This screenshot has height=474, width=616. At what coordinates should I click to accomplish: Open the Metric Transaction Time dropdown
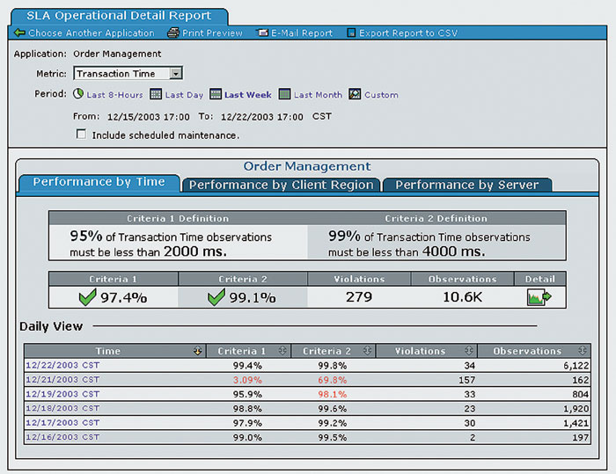(175, 74)
